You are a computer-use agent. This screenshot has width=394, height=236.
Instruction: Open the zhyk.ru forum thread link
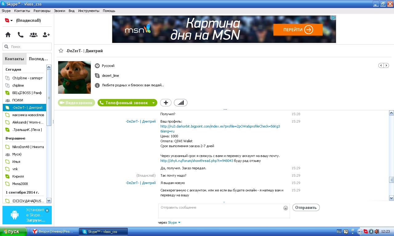pos(197,161)
